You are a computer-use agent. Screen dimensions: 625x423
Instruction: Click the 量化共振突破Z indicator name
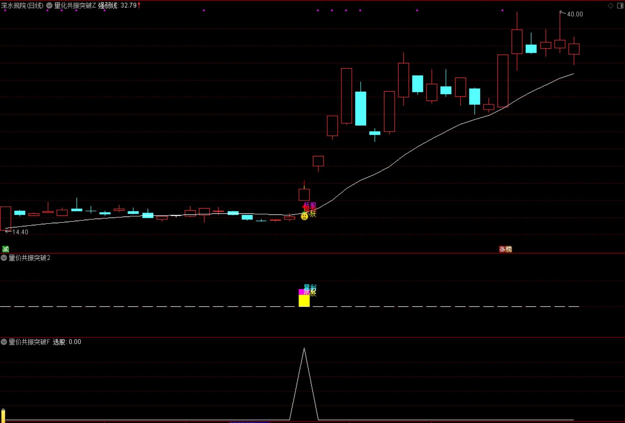75,6
